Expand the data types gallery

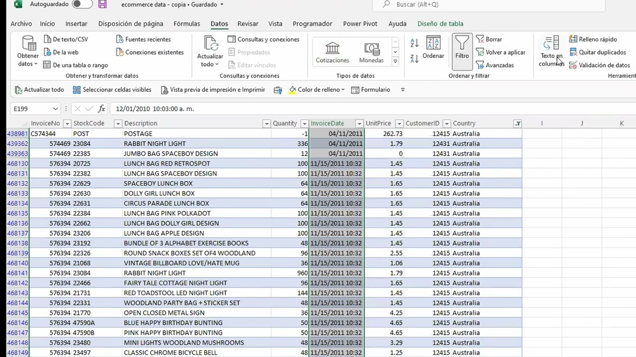pos(396,61)
